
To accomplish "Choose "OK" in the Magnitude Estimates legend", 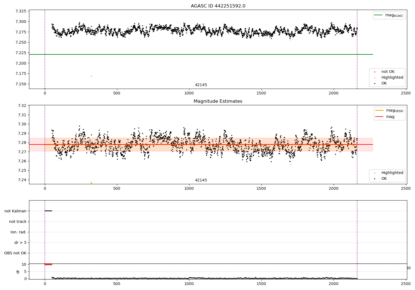I will pyautogui.click(x=381, y=179).
